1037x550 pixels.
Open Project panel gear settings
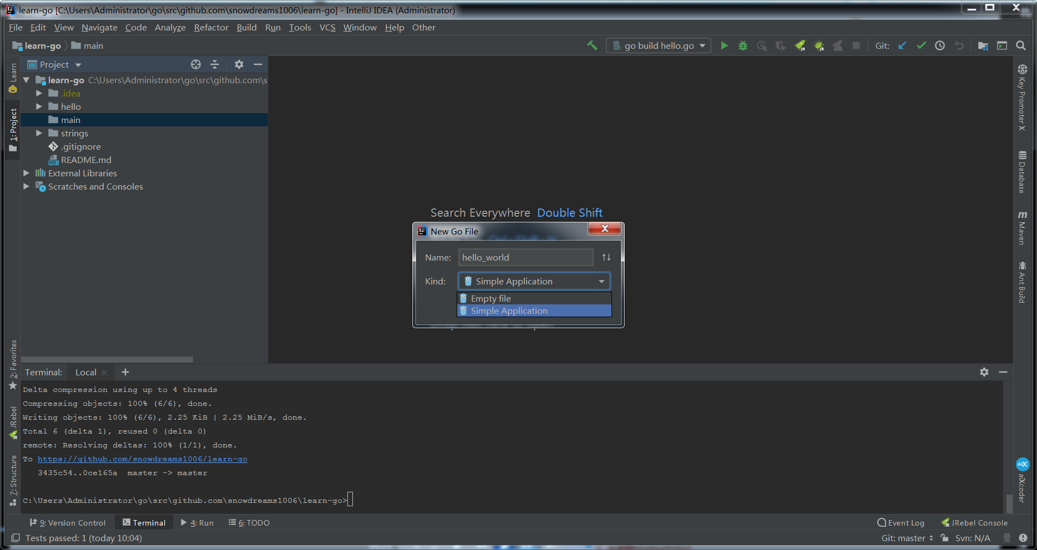pos(239,65)
